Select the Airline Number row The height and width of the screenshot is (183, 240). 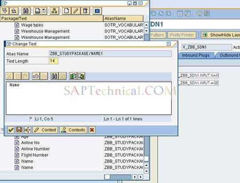pos(36,149)
